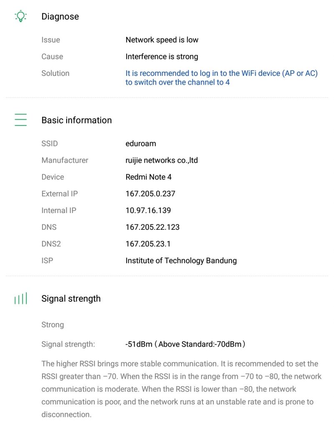Image resolution: width=334 pixels, height=427 pixels.
Task: Click the Strong signal status label
Action: (53, 324)
